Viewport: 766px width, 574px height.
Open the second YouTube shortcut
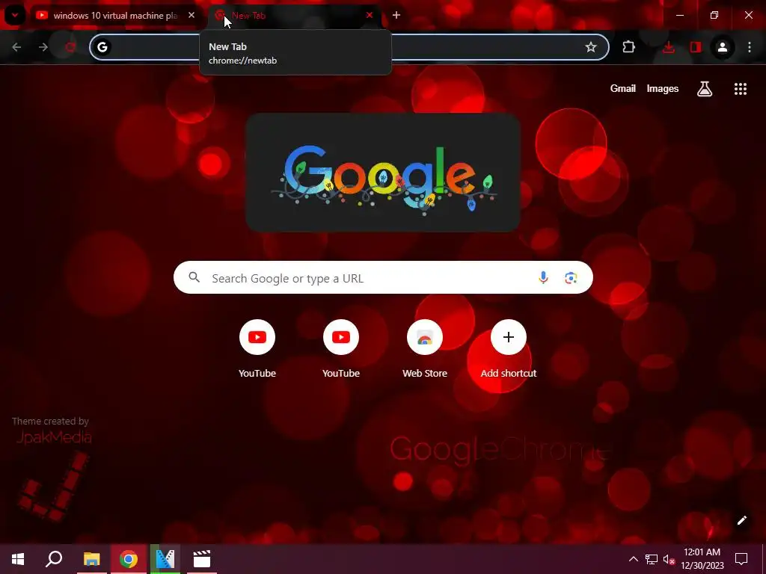(341, 348)
